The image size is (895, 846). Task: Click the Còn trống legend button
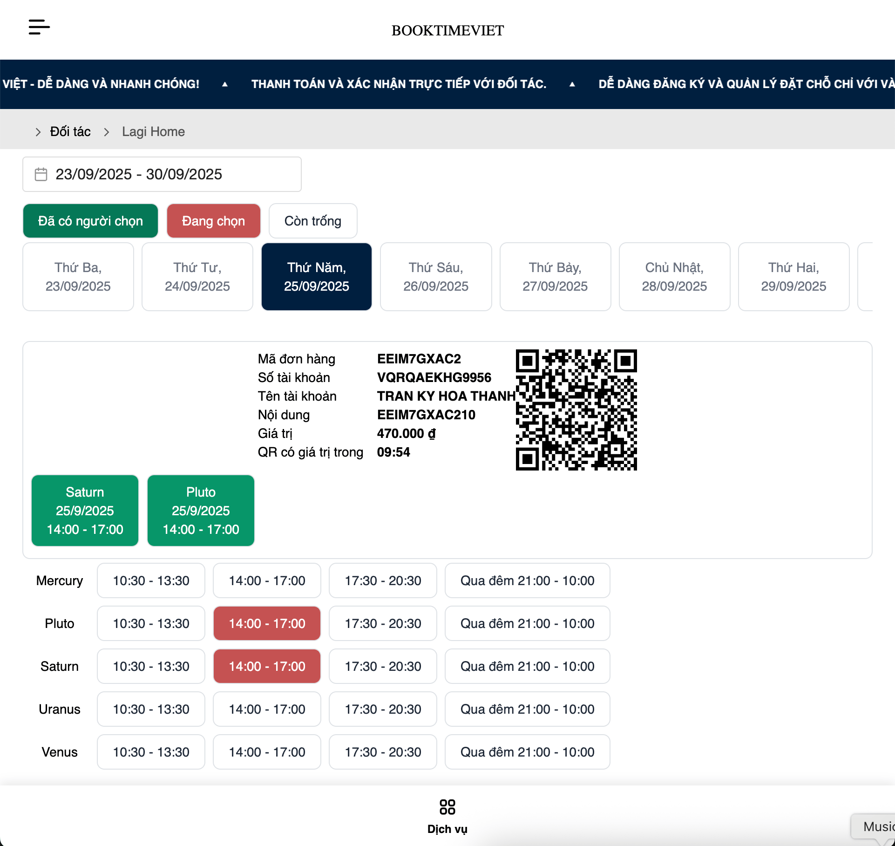312,221
